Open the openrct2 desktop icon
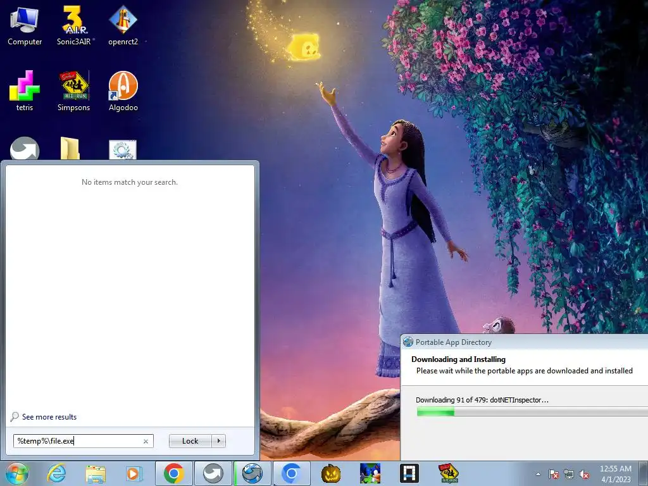Image resolution: width=648 pixels, height=486 pixels. 123,25
